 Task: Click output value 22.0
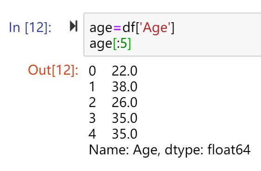(125, 71)
